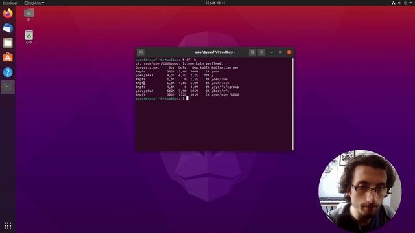Click the /run/user/1000 mount path
Image resolution: width=415 pixels, height=233 pixels.
pyautogui.click(x=225, y=94)
